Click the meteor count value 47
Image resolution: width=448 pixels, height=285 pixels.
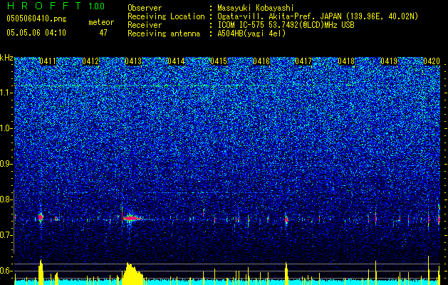click(103, 33)
